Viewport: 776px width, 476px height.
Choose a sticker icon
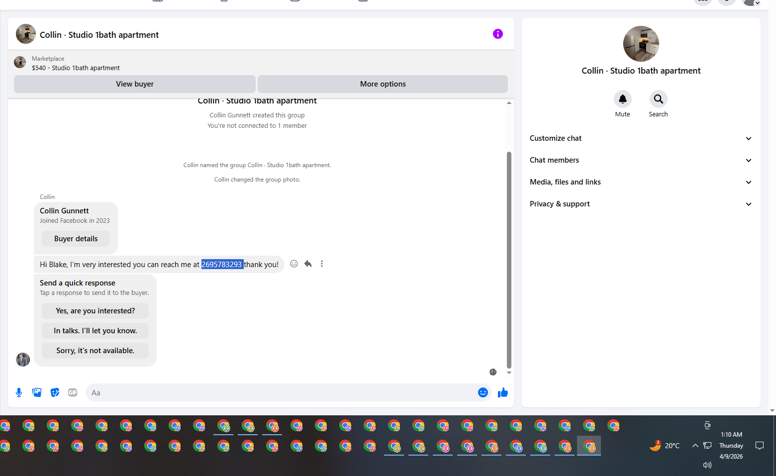pos(55,392)
